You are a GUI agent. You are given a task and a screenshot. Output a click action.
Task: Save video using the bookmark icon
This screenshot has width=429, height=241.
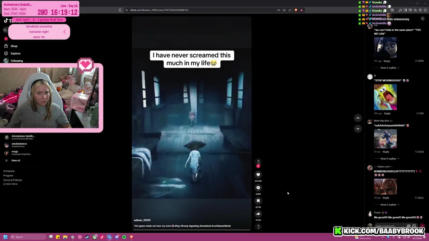258,200
